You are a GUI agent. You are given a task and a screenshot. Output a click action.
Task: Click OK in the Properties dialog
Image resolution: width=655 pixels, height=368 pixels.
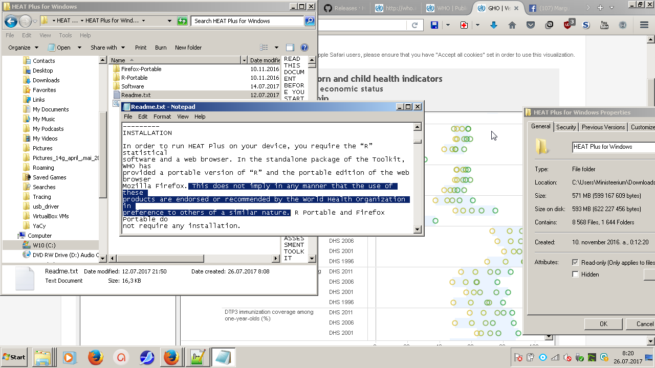[x=603, y=324]
